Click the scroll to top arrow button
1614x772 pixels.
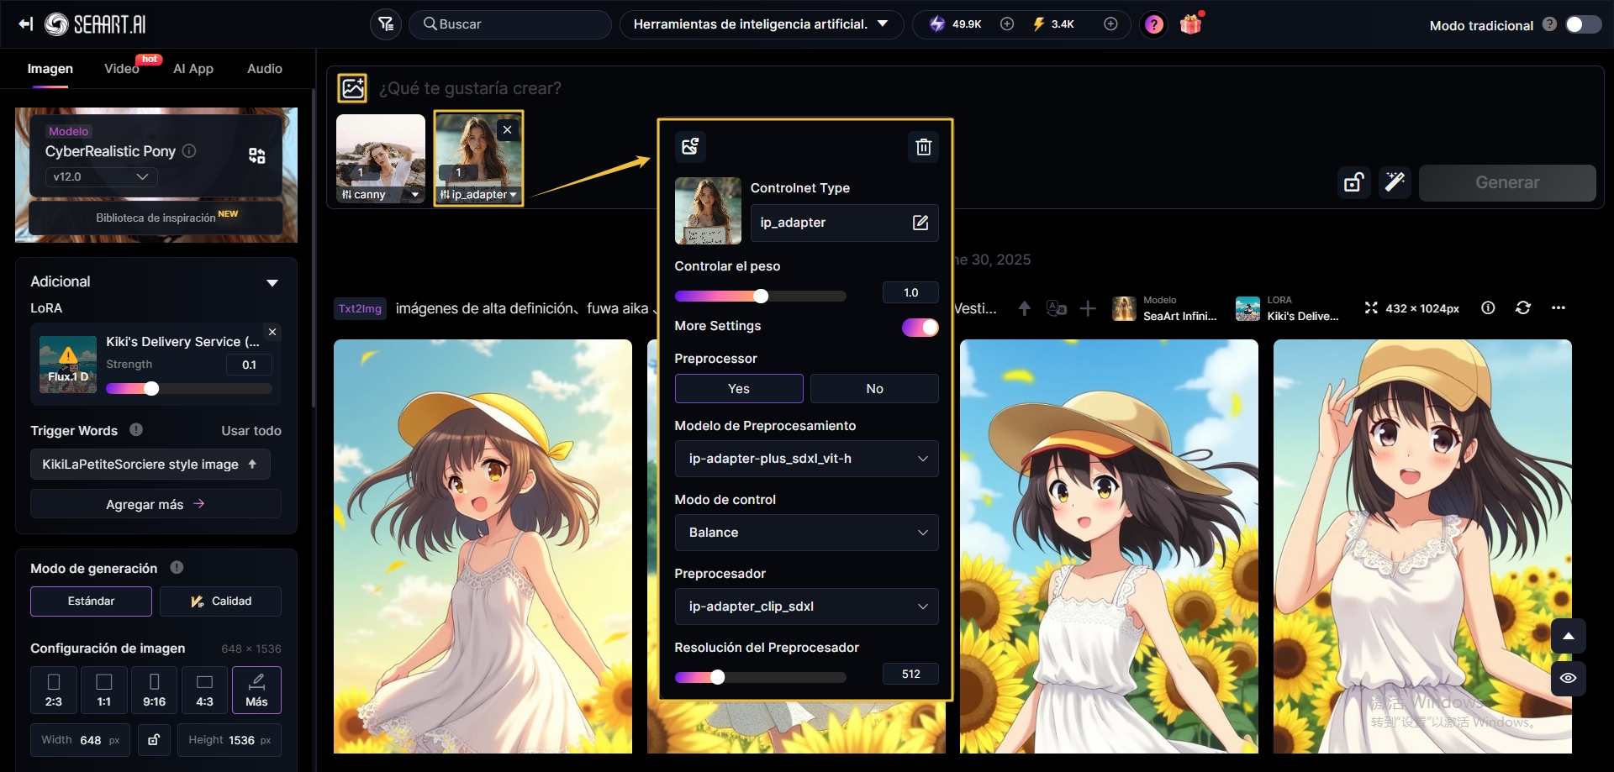coord(1568,636)
